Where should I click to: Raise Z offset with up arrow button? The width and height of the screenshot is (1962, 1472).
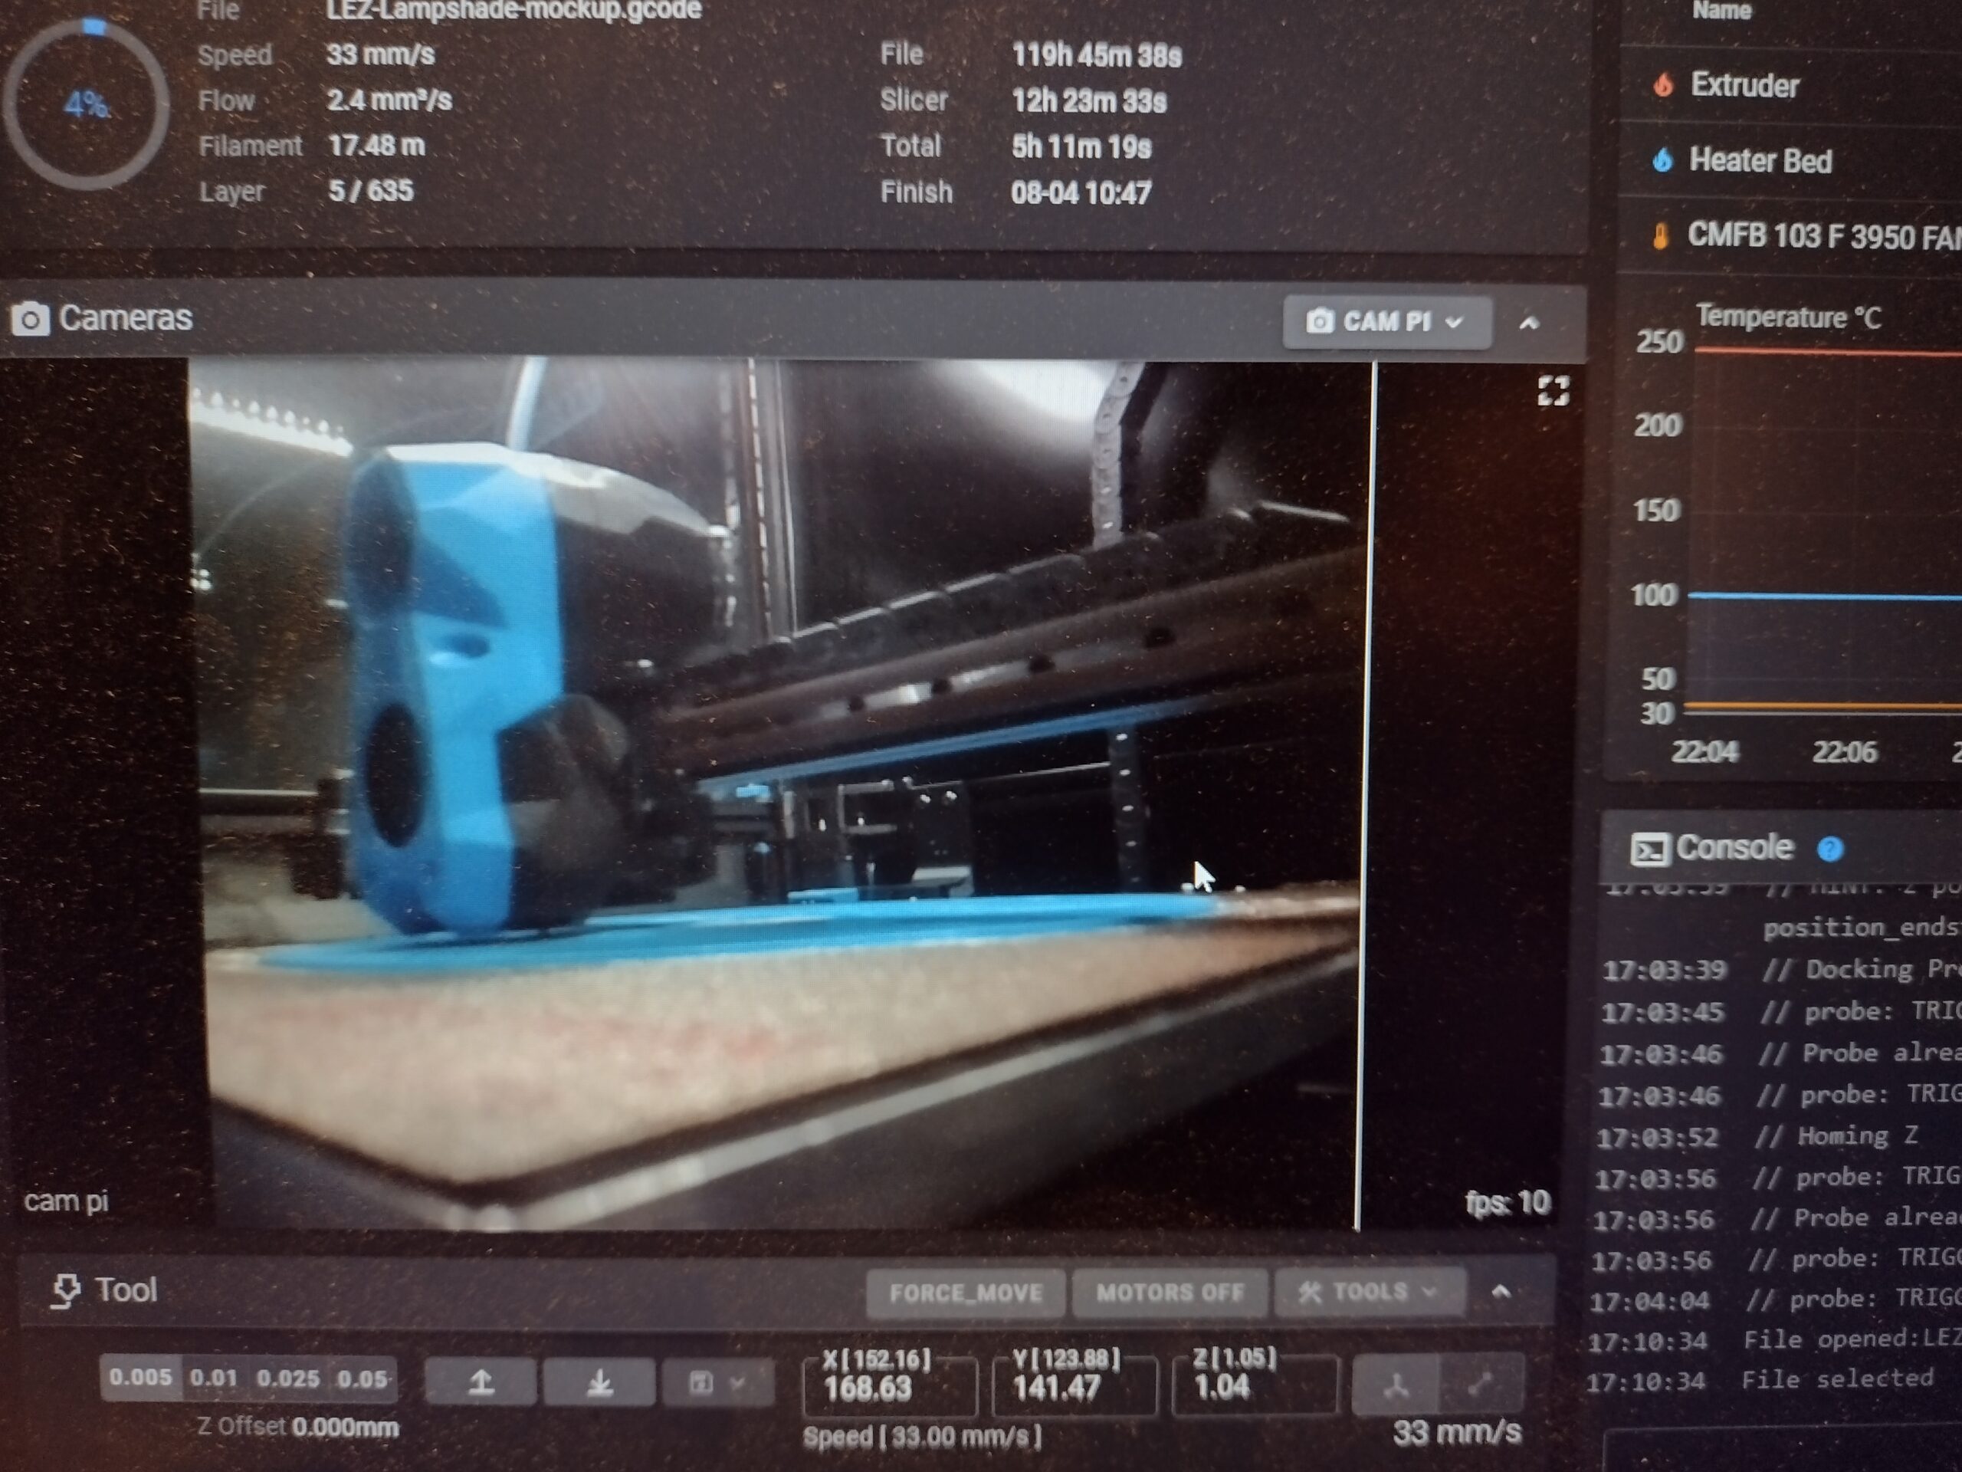(x=481, y=1382)
